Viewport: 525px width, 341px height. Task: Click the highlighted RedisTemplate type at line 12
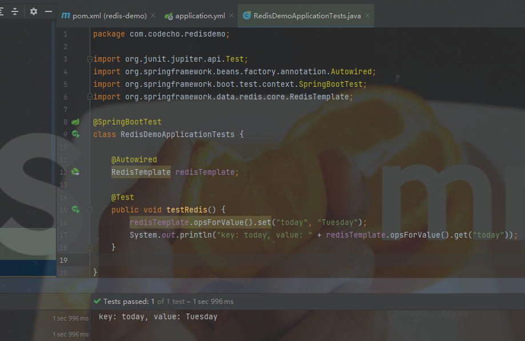tap(141, 172)
